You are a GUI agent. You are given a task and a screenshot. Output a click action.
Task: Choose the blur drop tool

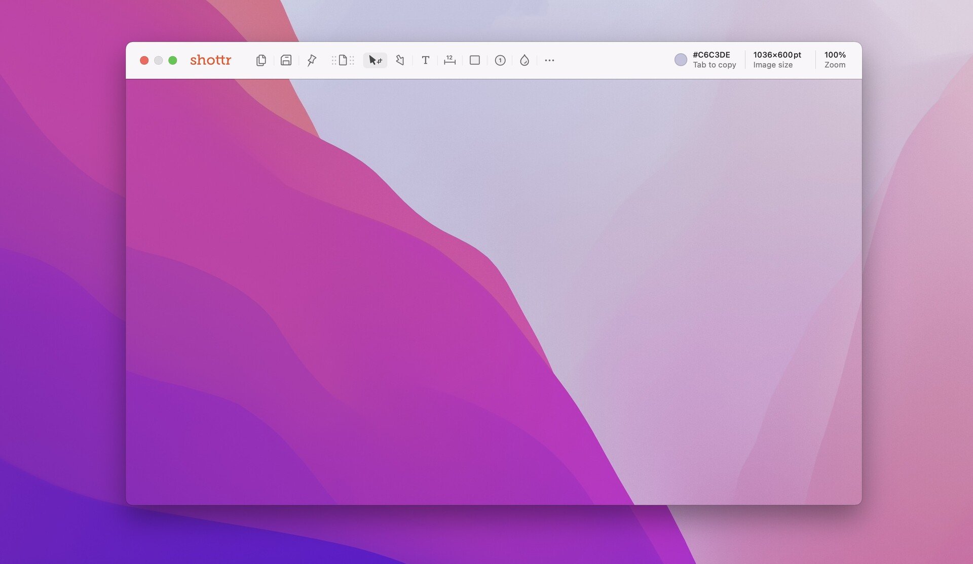525,60
